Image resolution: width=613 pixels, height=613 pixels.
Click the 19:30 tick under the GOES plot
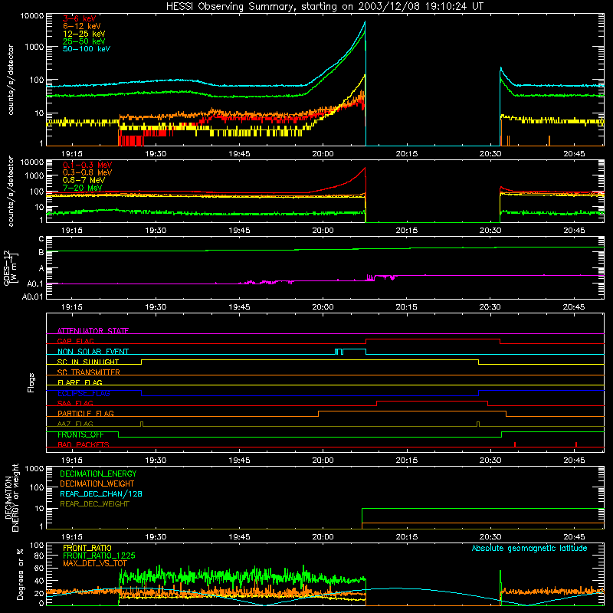coord(156,307)
